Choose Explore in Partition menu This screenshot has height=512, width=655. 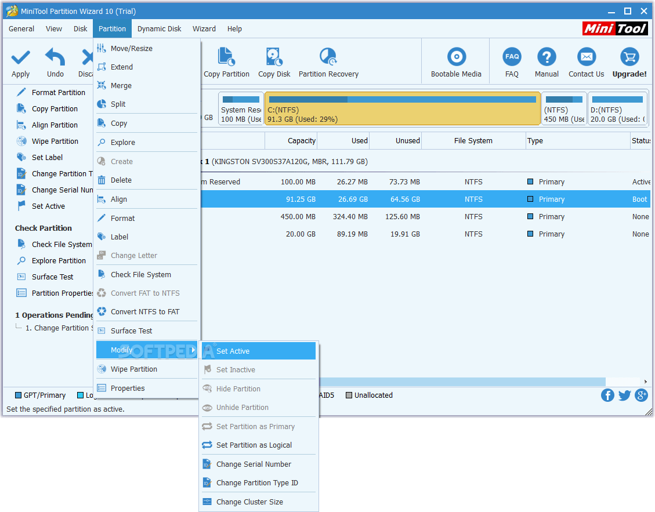147,143
